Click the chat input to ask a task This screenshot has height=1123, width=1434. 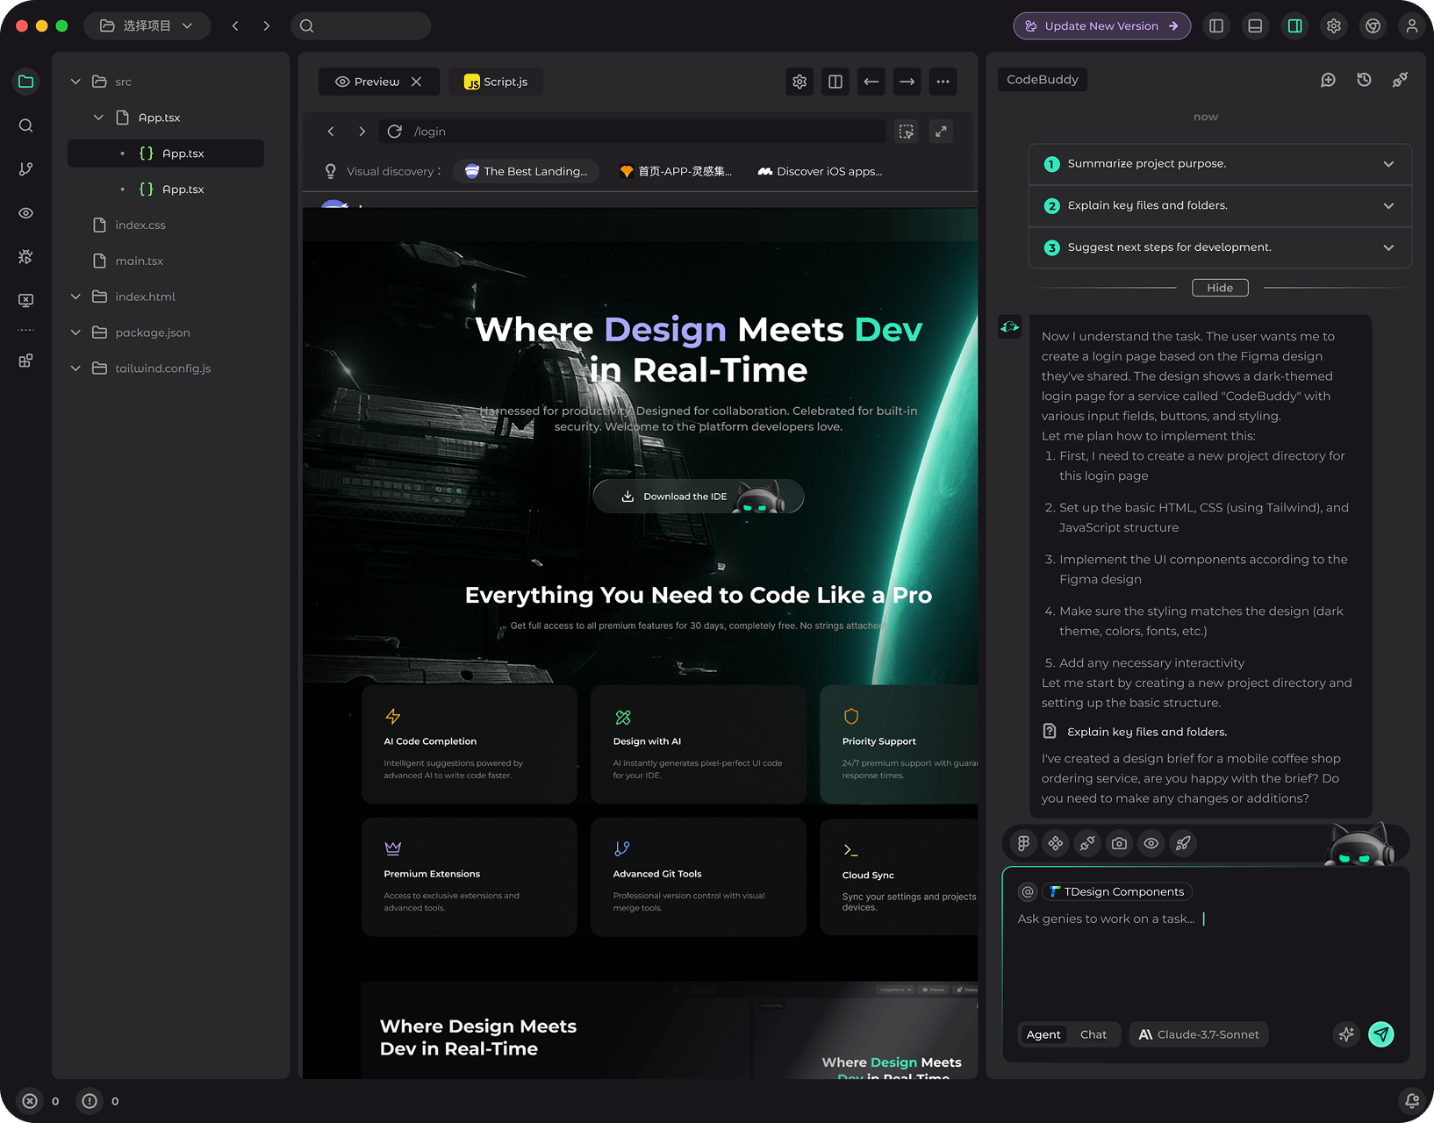click(x=1141, y=919)
